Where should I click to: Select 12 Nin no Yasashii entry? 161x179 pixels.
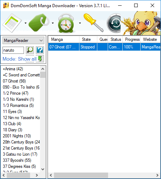[x=21, y=118]
